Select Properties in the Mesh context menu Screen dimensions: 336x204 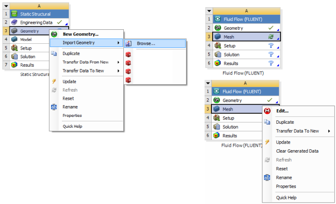(x=286, y=186)
